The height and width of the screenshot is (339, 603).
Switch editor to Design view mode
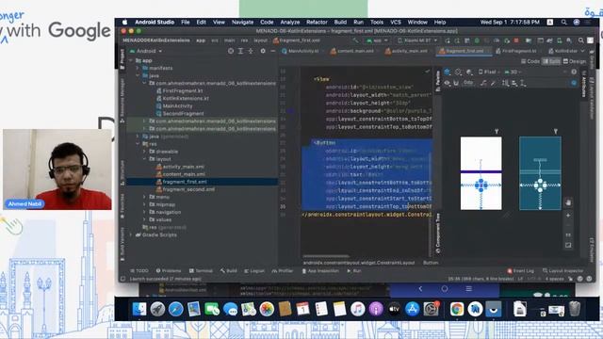[575, 61]
